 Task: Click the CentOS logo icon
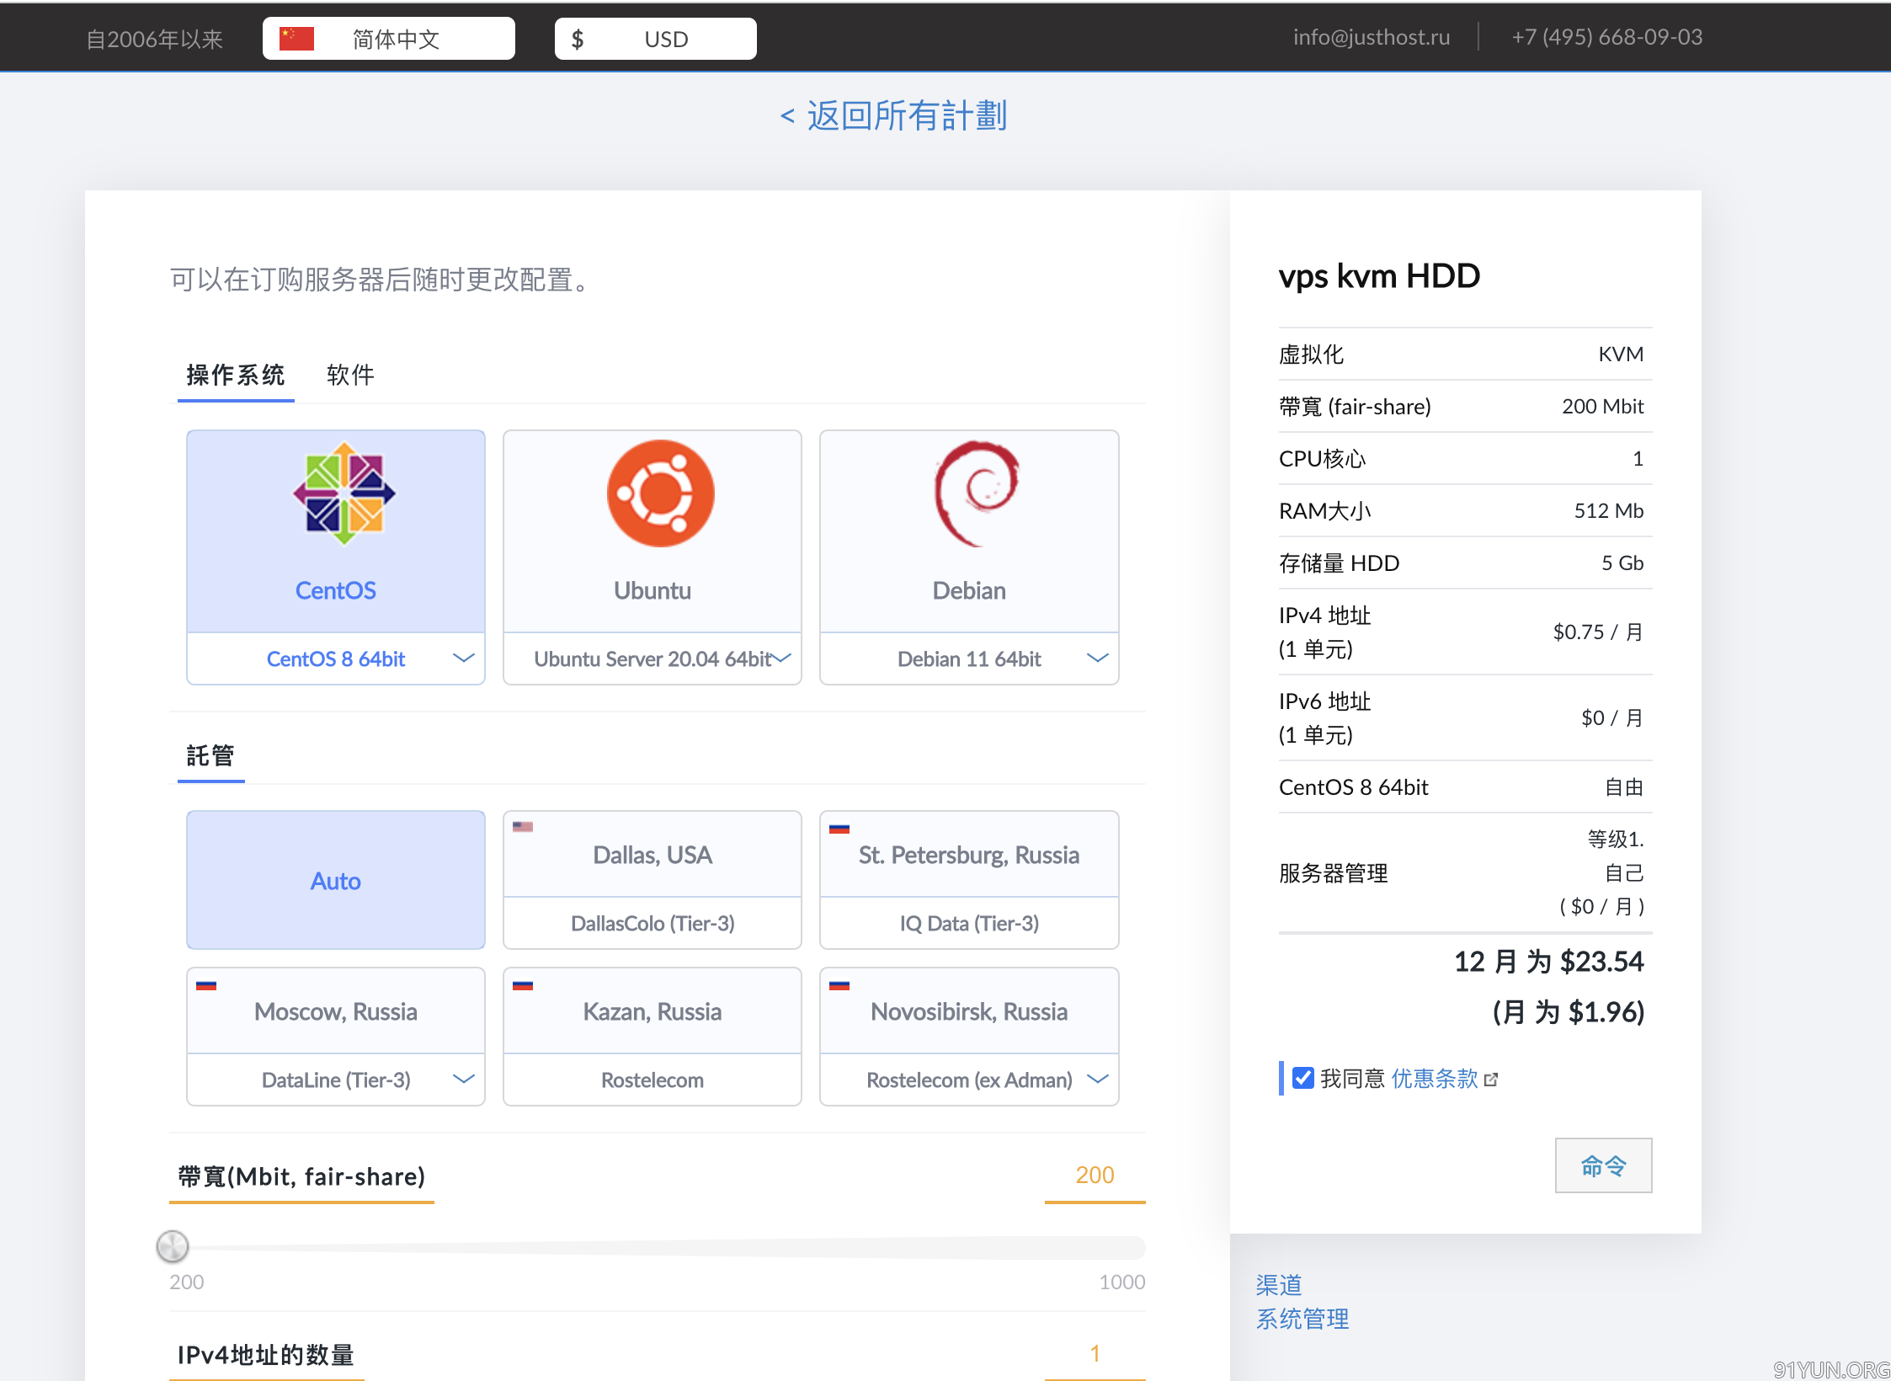pyautogui.click(x=344, y=493)
